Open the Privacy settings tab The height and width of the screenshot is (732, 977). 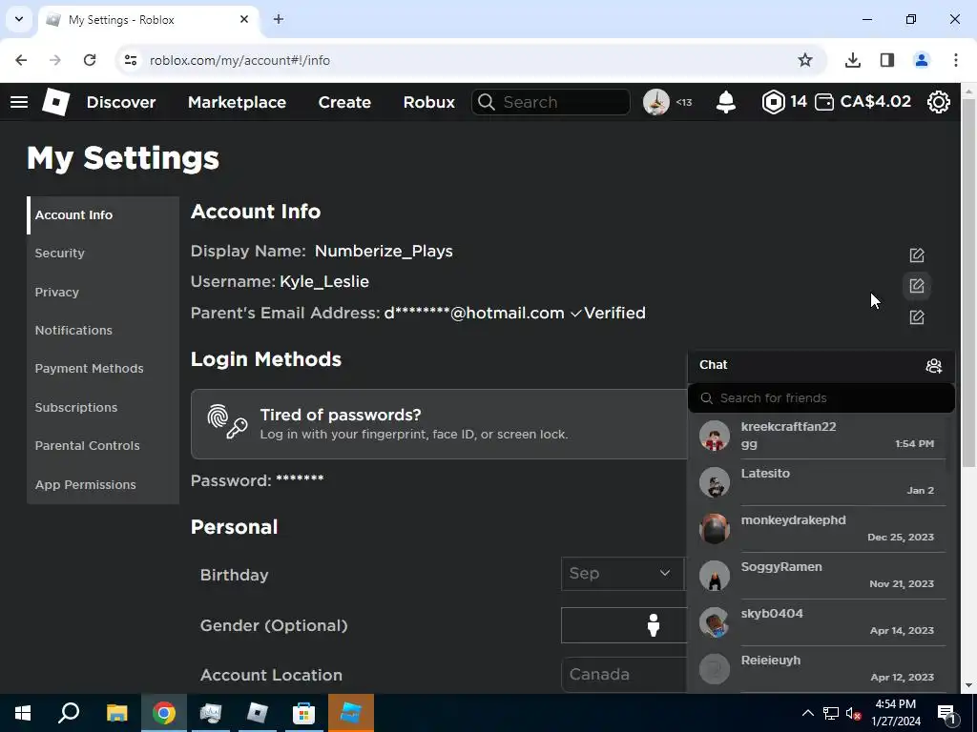coord(103,292)
